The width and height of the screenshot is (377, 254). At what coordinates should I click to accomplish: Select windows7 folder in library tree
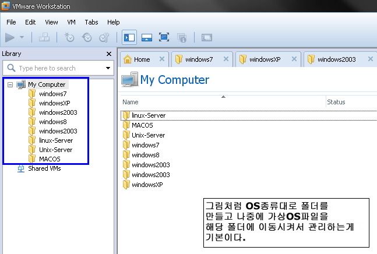pos(53,94)
